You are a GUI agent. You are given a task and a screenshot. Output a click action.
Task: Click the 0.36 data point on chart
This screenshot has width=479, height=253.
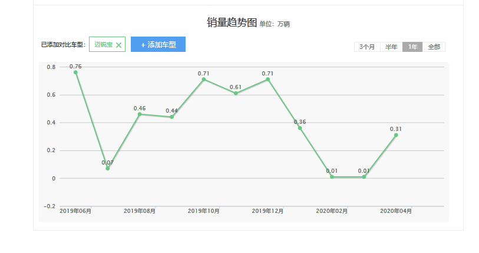[300, 128]
